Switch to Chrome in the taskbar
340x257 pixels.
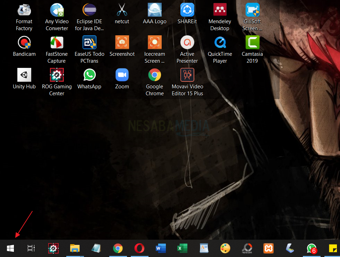point(118,248)
